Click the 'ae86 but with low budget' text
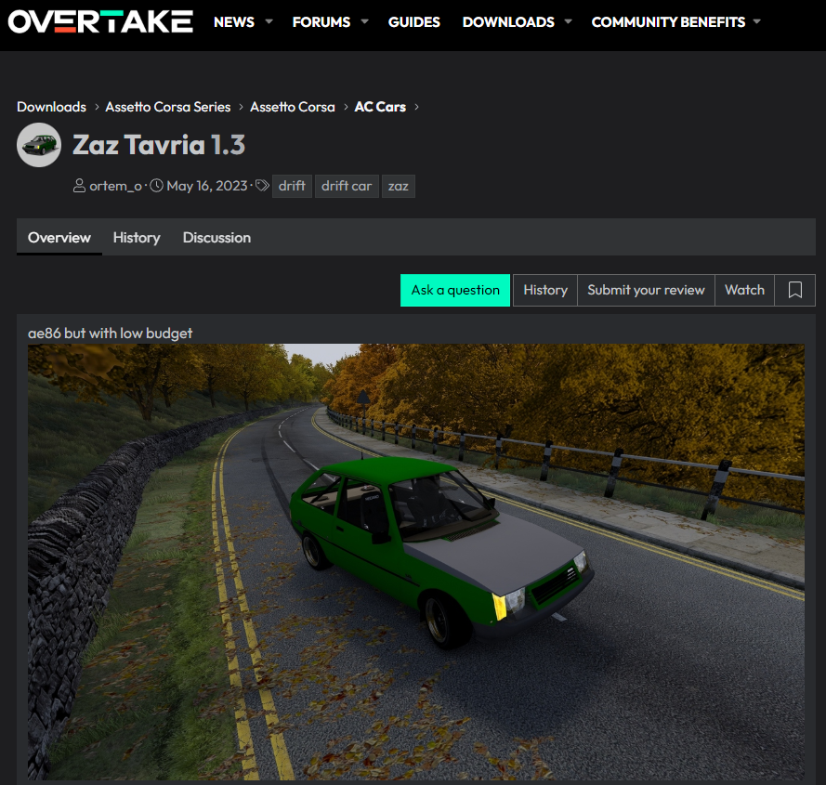 (110, 334)
